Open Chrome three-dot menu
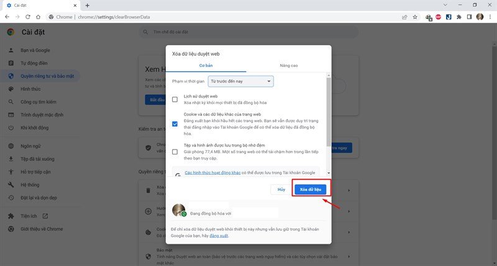Screen dimensions: 497x266 490,17
